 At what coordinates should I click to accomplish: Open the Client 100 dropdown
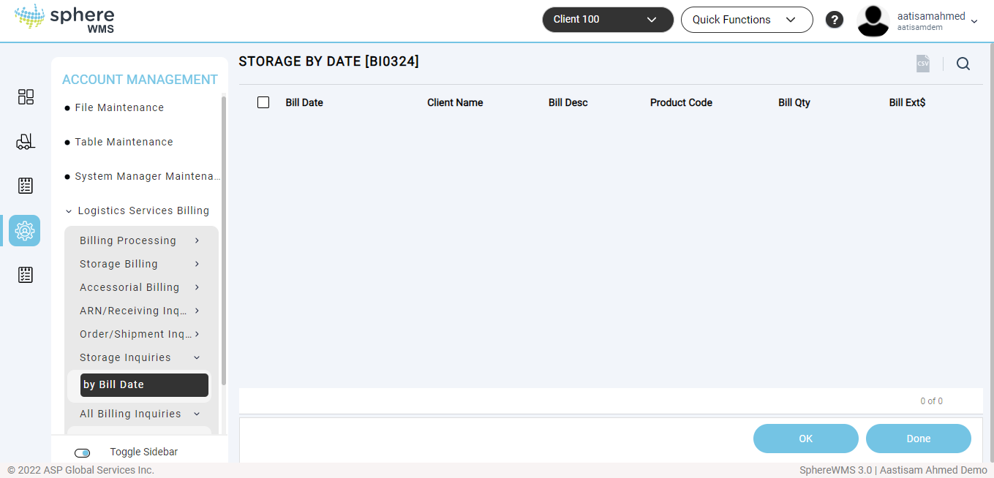[607, 20]
